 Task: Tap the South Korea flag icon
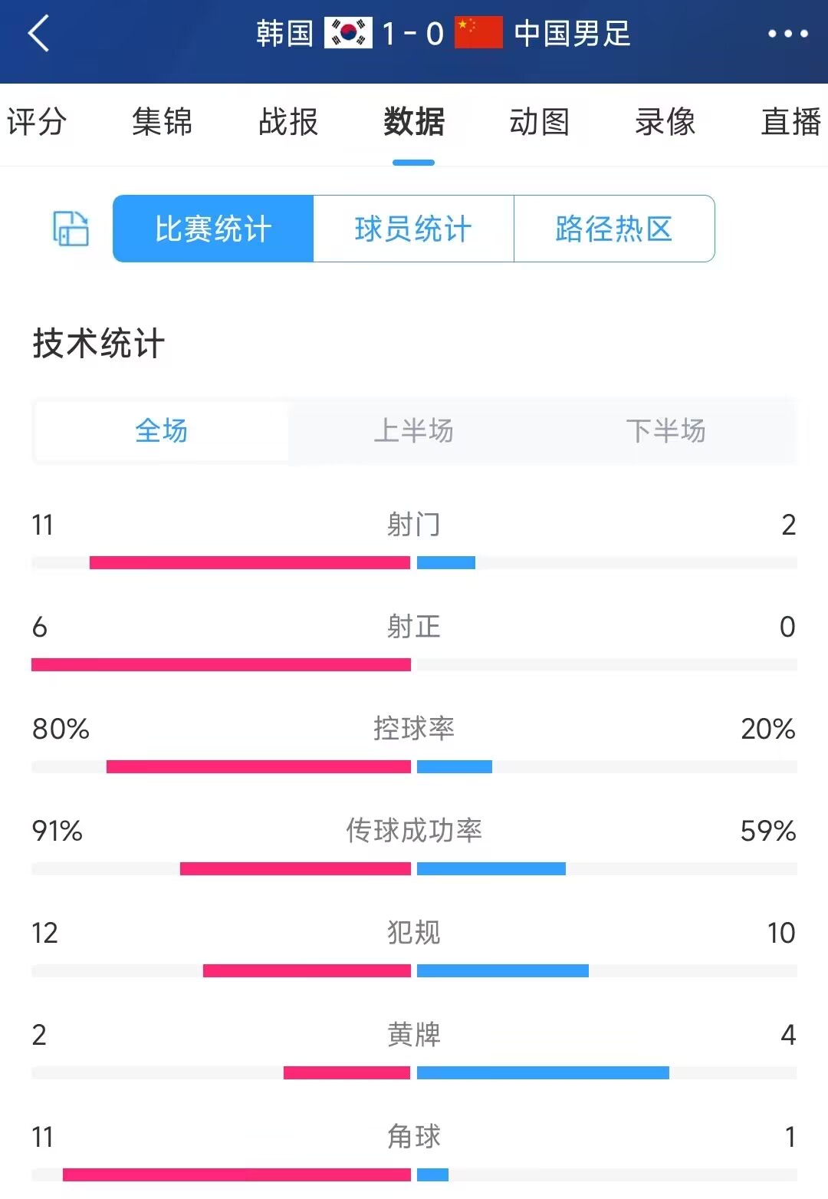pos(348,33)
